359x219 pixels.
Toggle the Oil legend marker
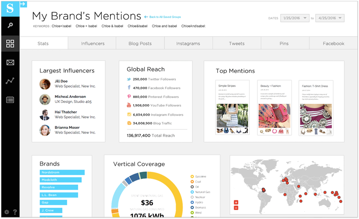[192, 187]
